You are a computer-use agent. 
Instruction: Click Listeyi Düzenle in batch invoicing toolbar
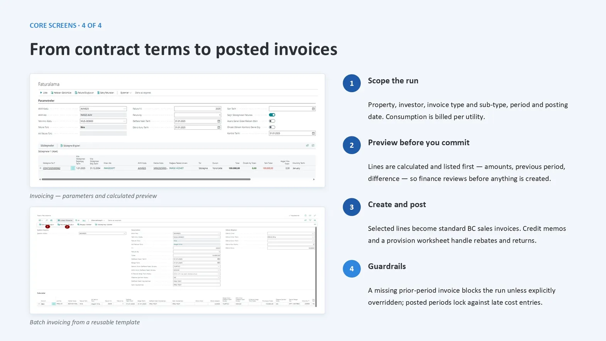coord(65,221)
